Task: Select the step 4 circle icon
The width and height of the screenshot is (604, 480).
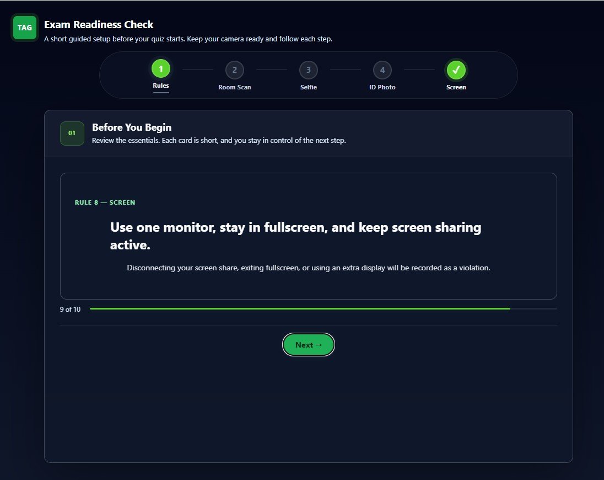Action: (382, 70)
